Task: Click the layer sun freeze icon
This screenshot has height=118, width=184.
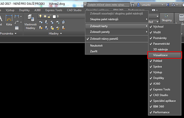Action: pos(45,16)
